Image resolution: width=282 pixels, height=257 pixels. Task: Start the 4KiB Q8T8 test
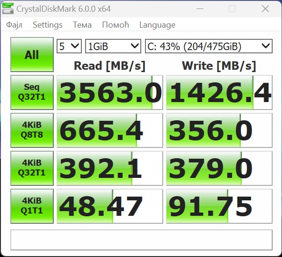point(32,130)
